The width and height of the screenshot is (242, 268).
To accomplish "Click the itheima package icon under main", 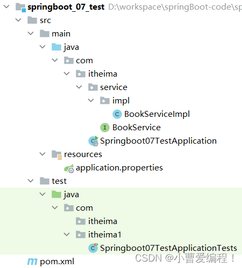I will (x=81, y=74).
